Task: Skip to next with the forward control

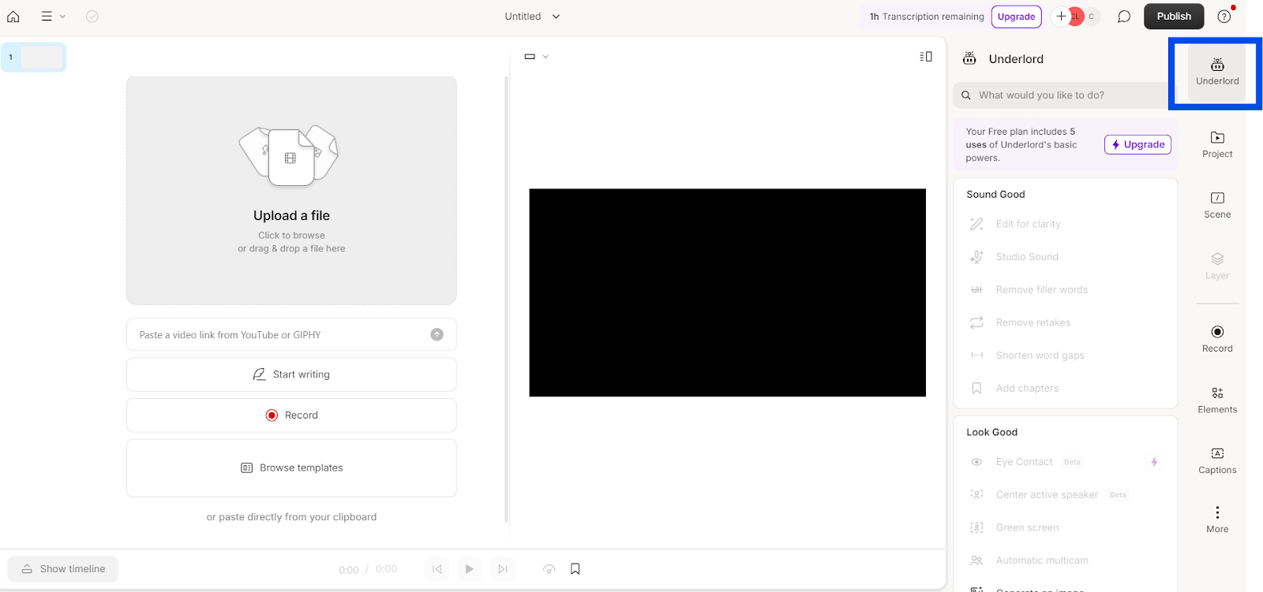Action: tap(503, 569)
